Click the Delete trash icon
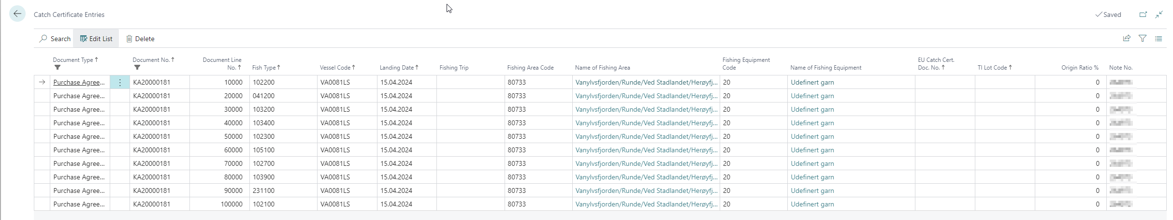Viewport: 1173px width, 220px height. coord(130,39)
